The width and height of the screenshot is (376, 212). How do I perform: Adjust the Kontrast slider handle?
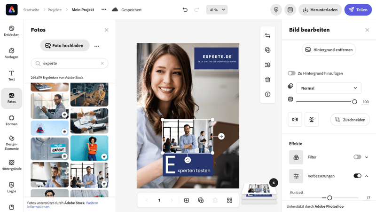pos(329,198)
